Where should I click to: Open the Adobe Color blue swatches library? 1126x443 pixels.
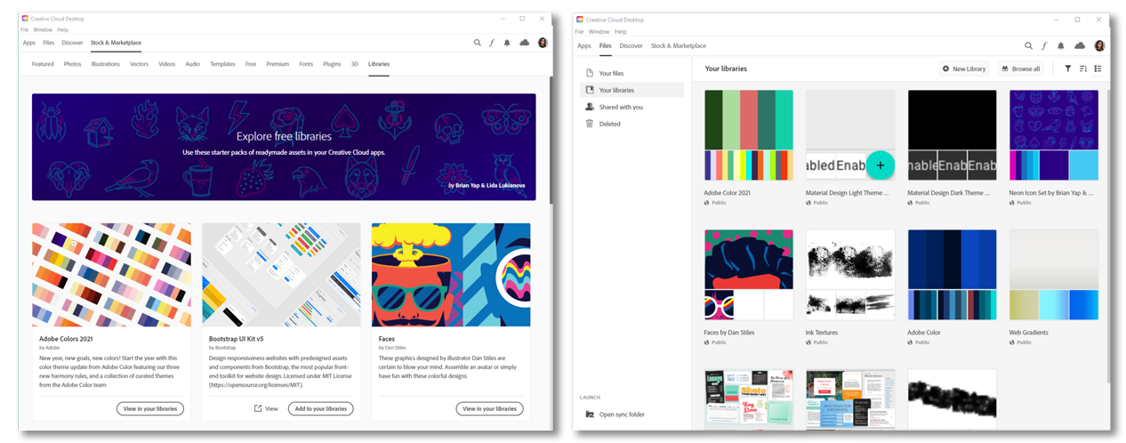(x=952, y=275)
